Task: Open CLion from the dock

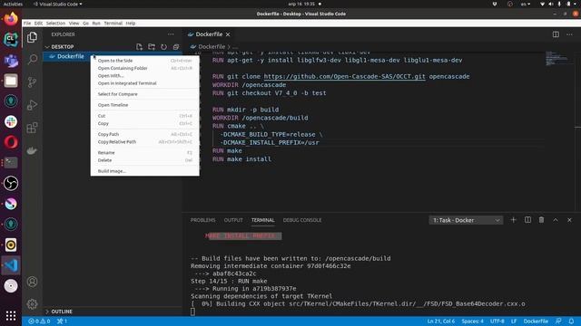Action: click(x=11, y=39)
